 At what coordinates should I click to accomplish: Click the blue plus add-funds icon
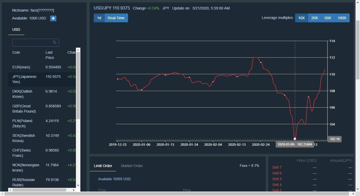[x=53, y=18]
